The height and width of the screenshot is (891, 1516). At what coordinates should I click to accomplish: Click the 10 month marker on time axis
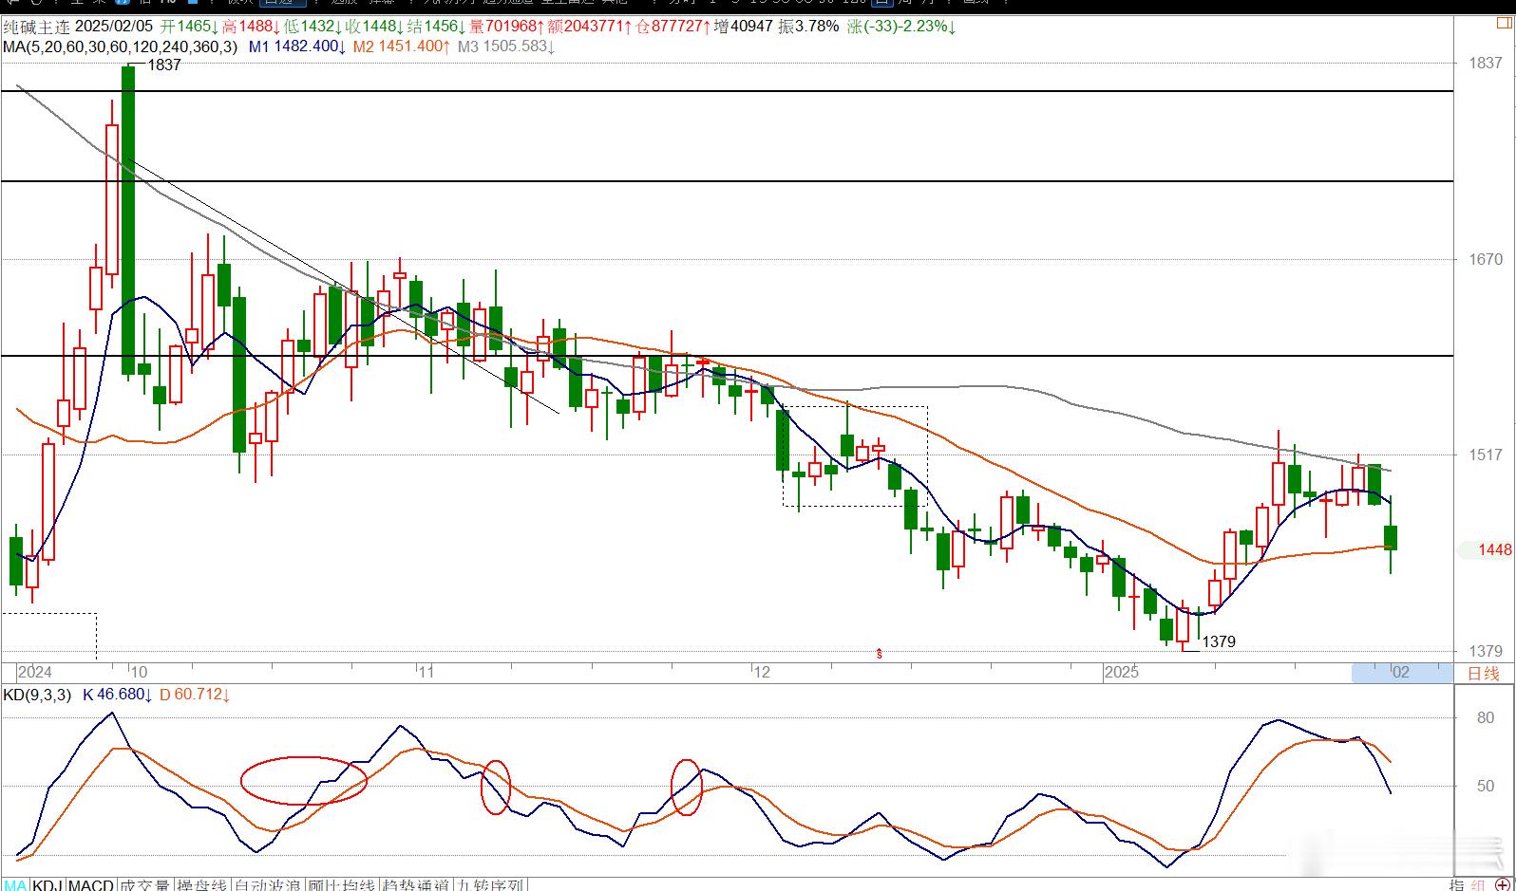(139, 673)
